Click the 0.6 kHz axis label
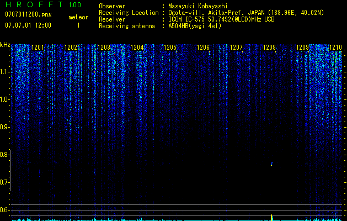 4,210
